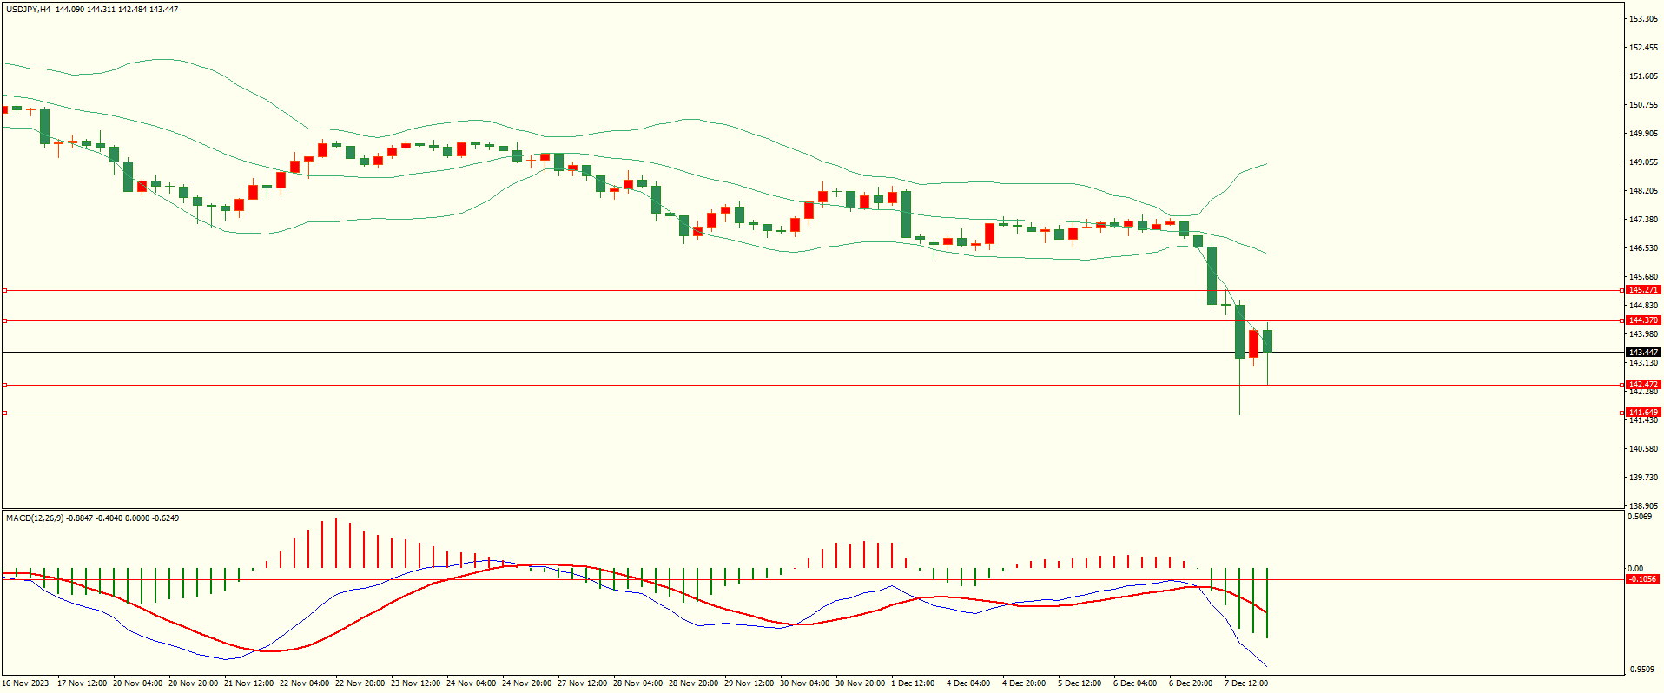
Task: Click the 28 Nov 20:00 time label
Action: (693, 683)
